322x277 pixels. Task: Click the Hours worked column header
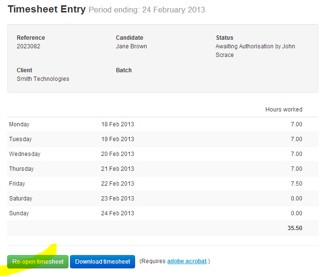tap(284, 110)
